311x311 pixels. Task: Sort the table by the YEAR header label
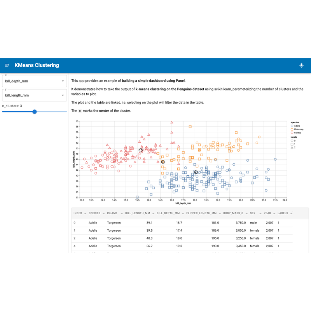pyautogui.click(x=267, y=213)
